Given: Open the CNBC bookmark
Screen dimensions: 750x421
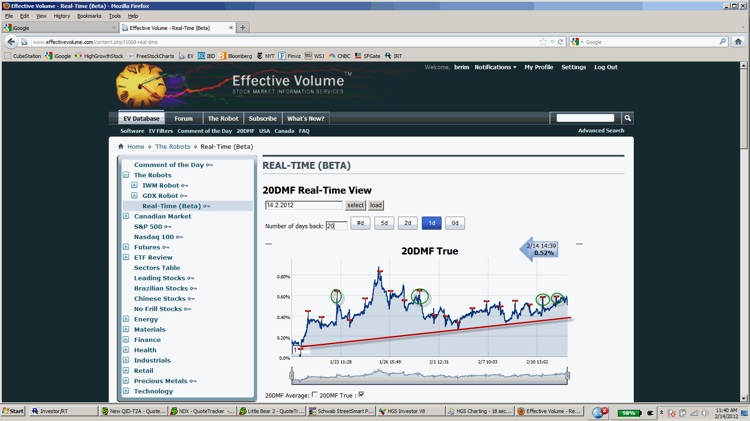Looking at the screenshot, I should coord(339,56).
